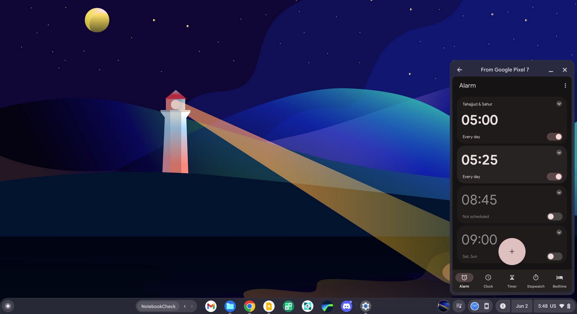Click the 09:00 alarm time
577x314 pixels.
pos(479,240)
